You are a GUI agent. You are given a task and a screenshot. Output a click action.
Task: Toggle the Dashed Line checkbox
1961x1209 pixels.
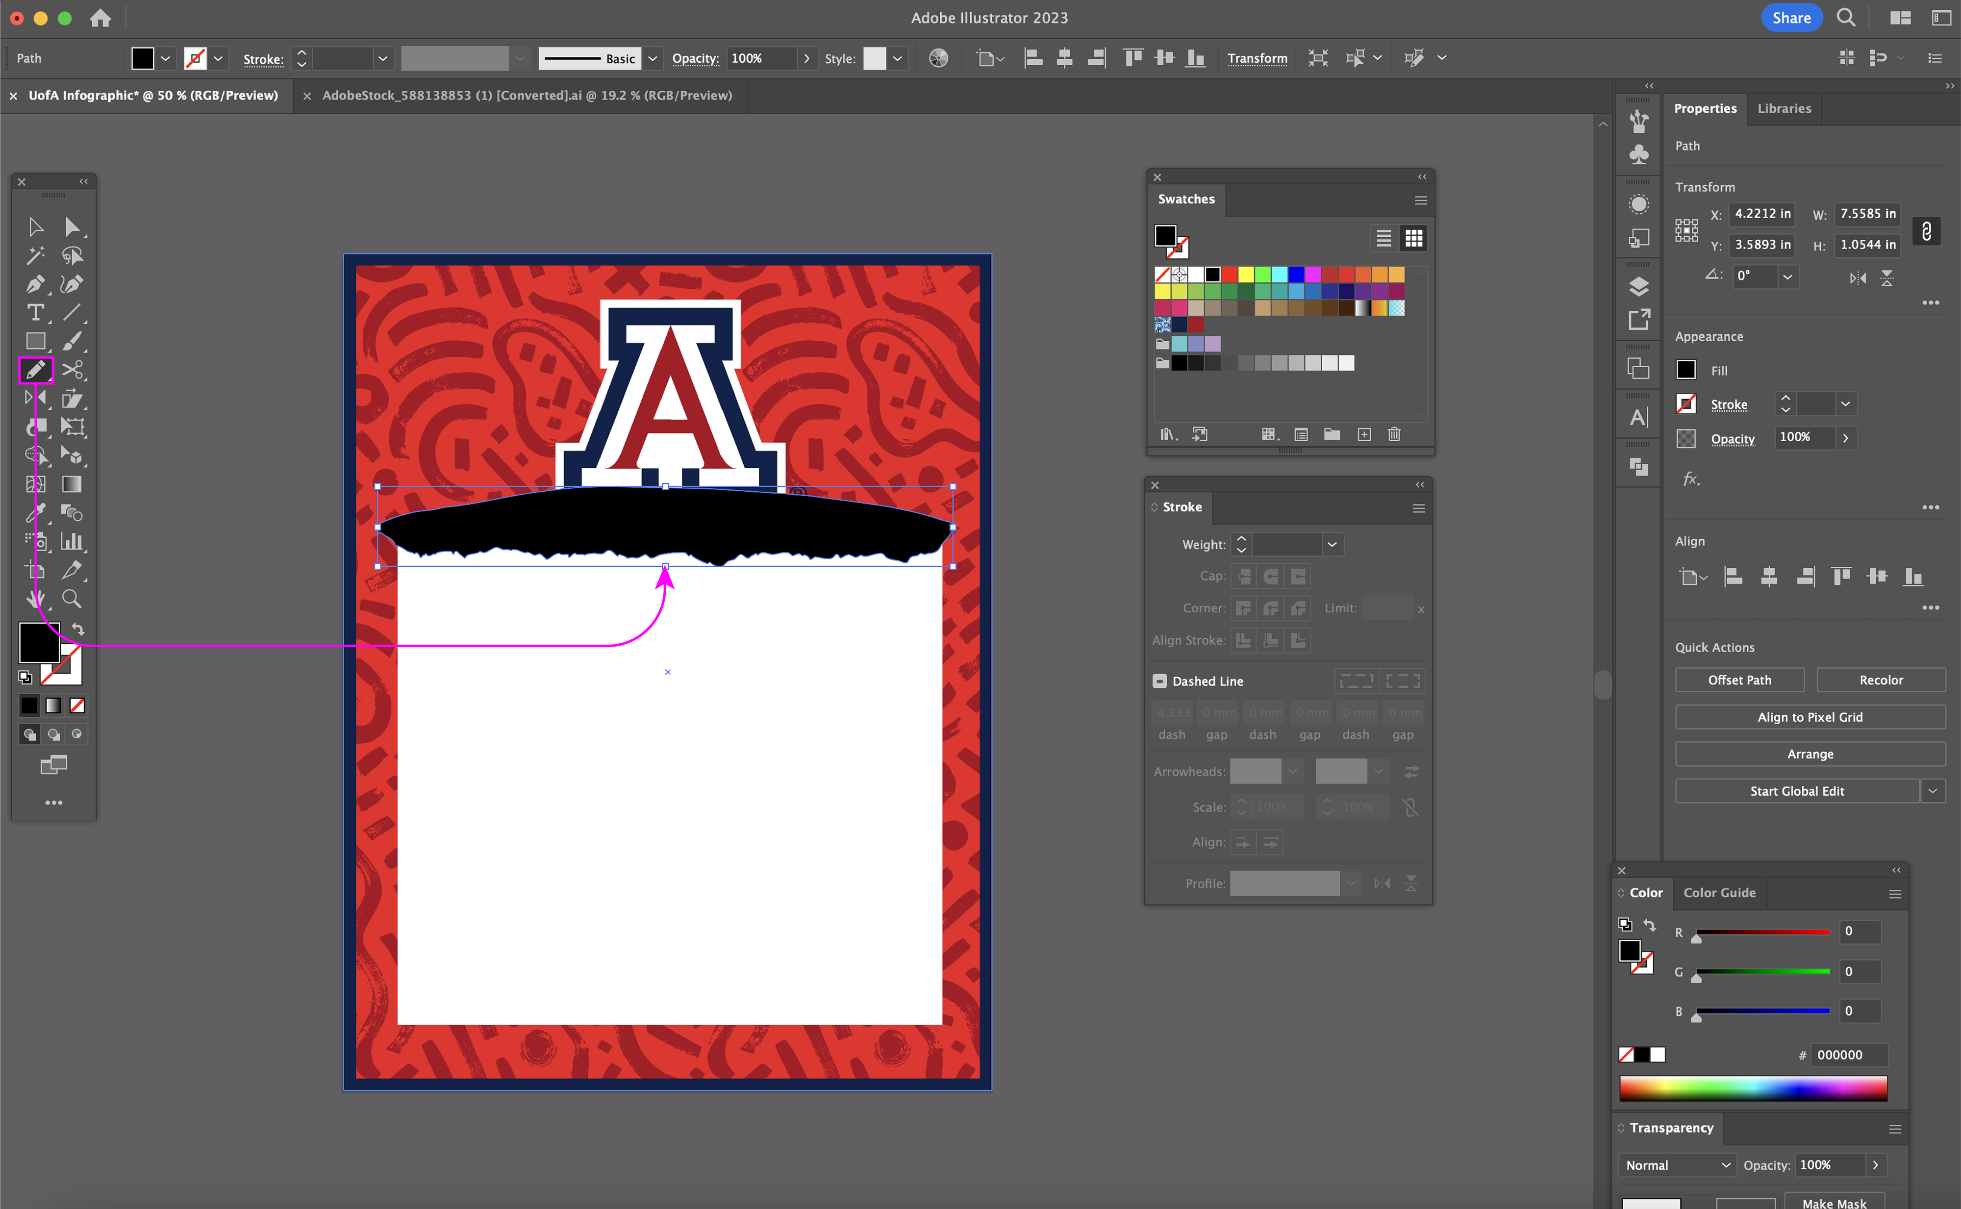click(x=1159, y=681)
